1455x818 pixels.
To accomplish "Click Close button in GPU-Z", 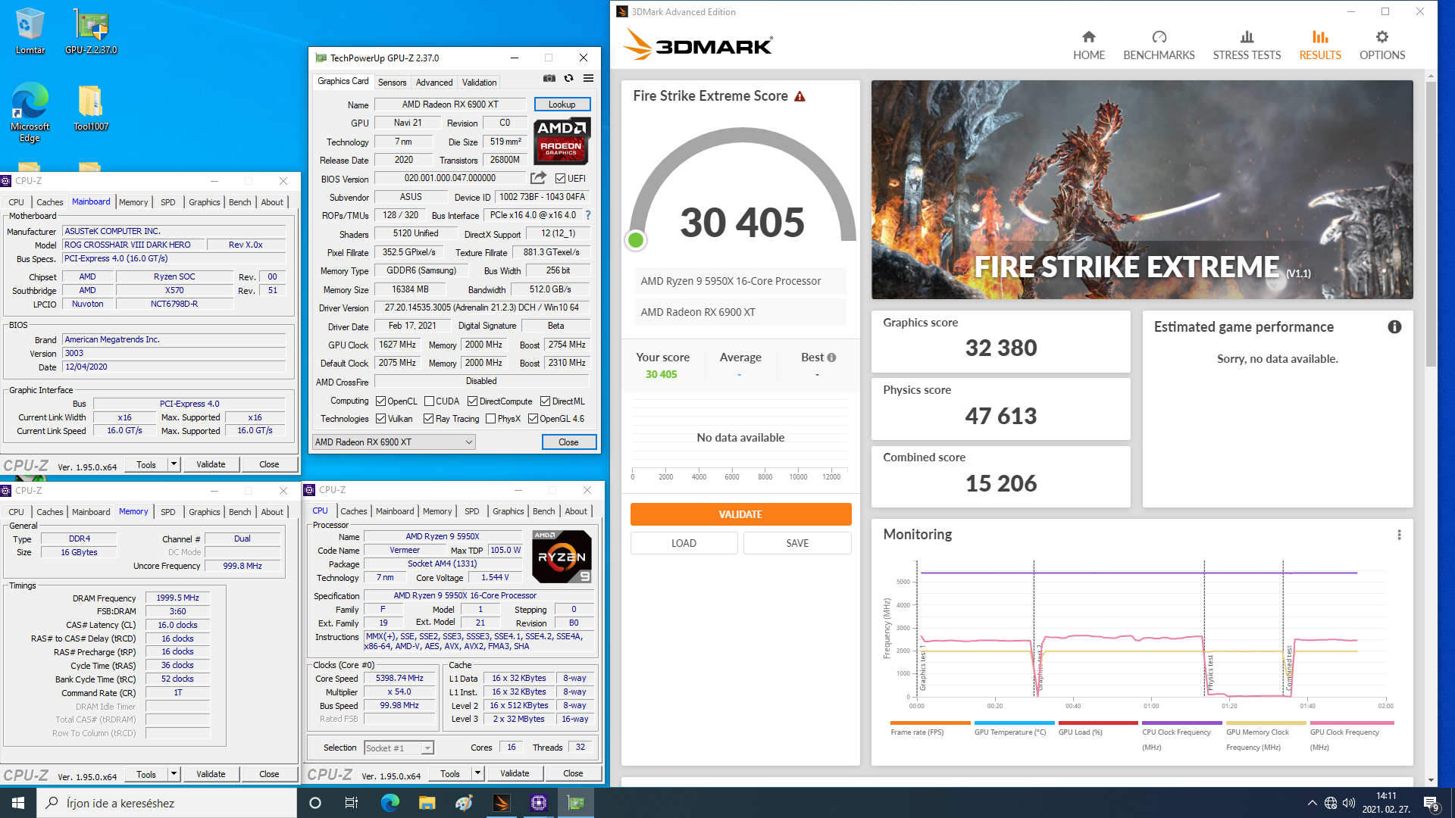I will (x=568, y=442).
